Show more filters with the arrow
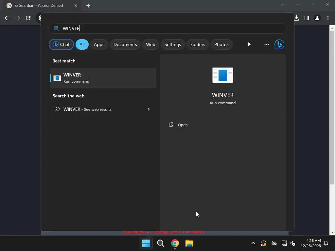The image size is (335, 251). (249, 44)
